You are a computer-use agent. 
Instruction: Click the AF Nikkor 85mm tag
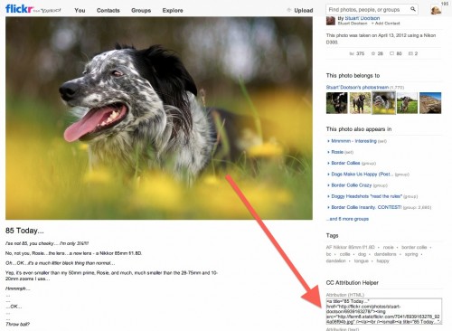click(x=351, y=247)
